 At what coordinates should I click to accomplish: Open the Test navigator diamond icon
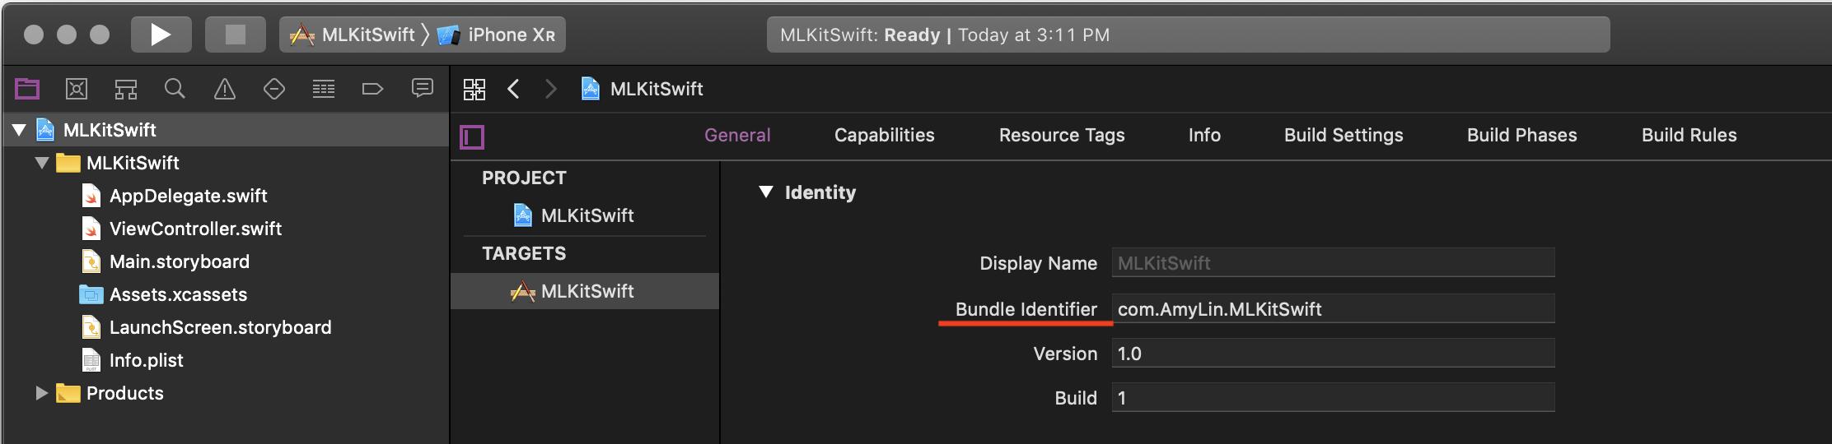point(274,89)
